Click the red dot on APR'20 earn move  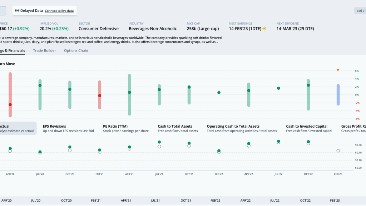coord(10,105)
